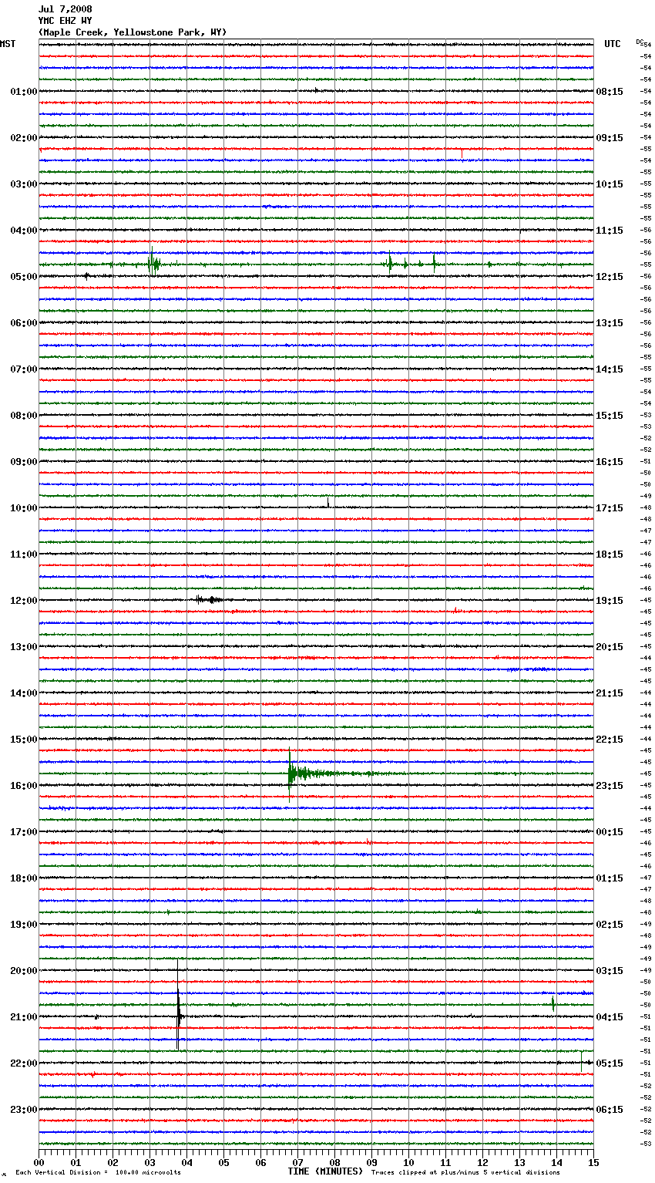Select the '04:00' MST hour label
Viewport: 655px width, 1183px height.
point(24,231)
